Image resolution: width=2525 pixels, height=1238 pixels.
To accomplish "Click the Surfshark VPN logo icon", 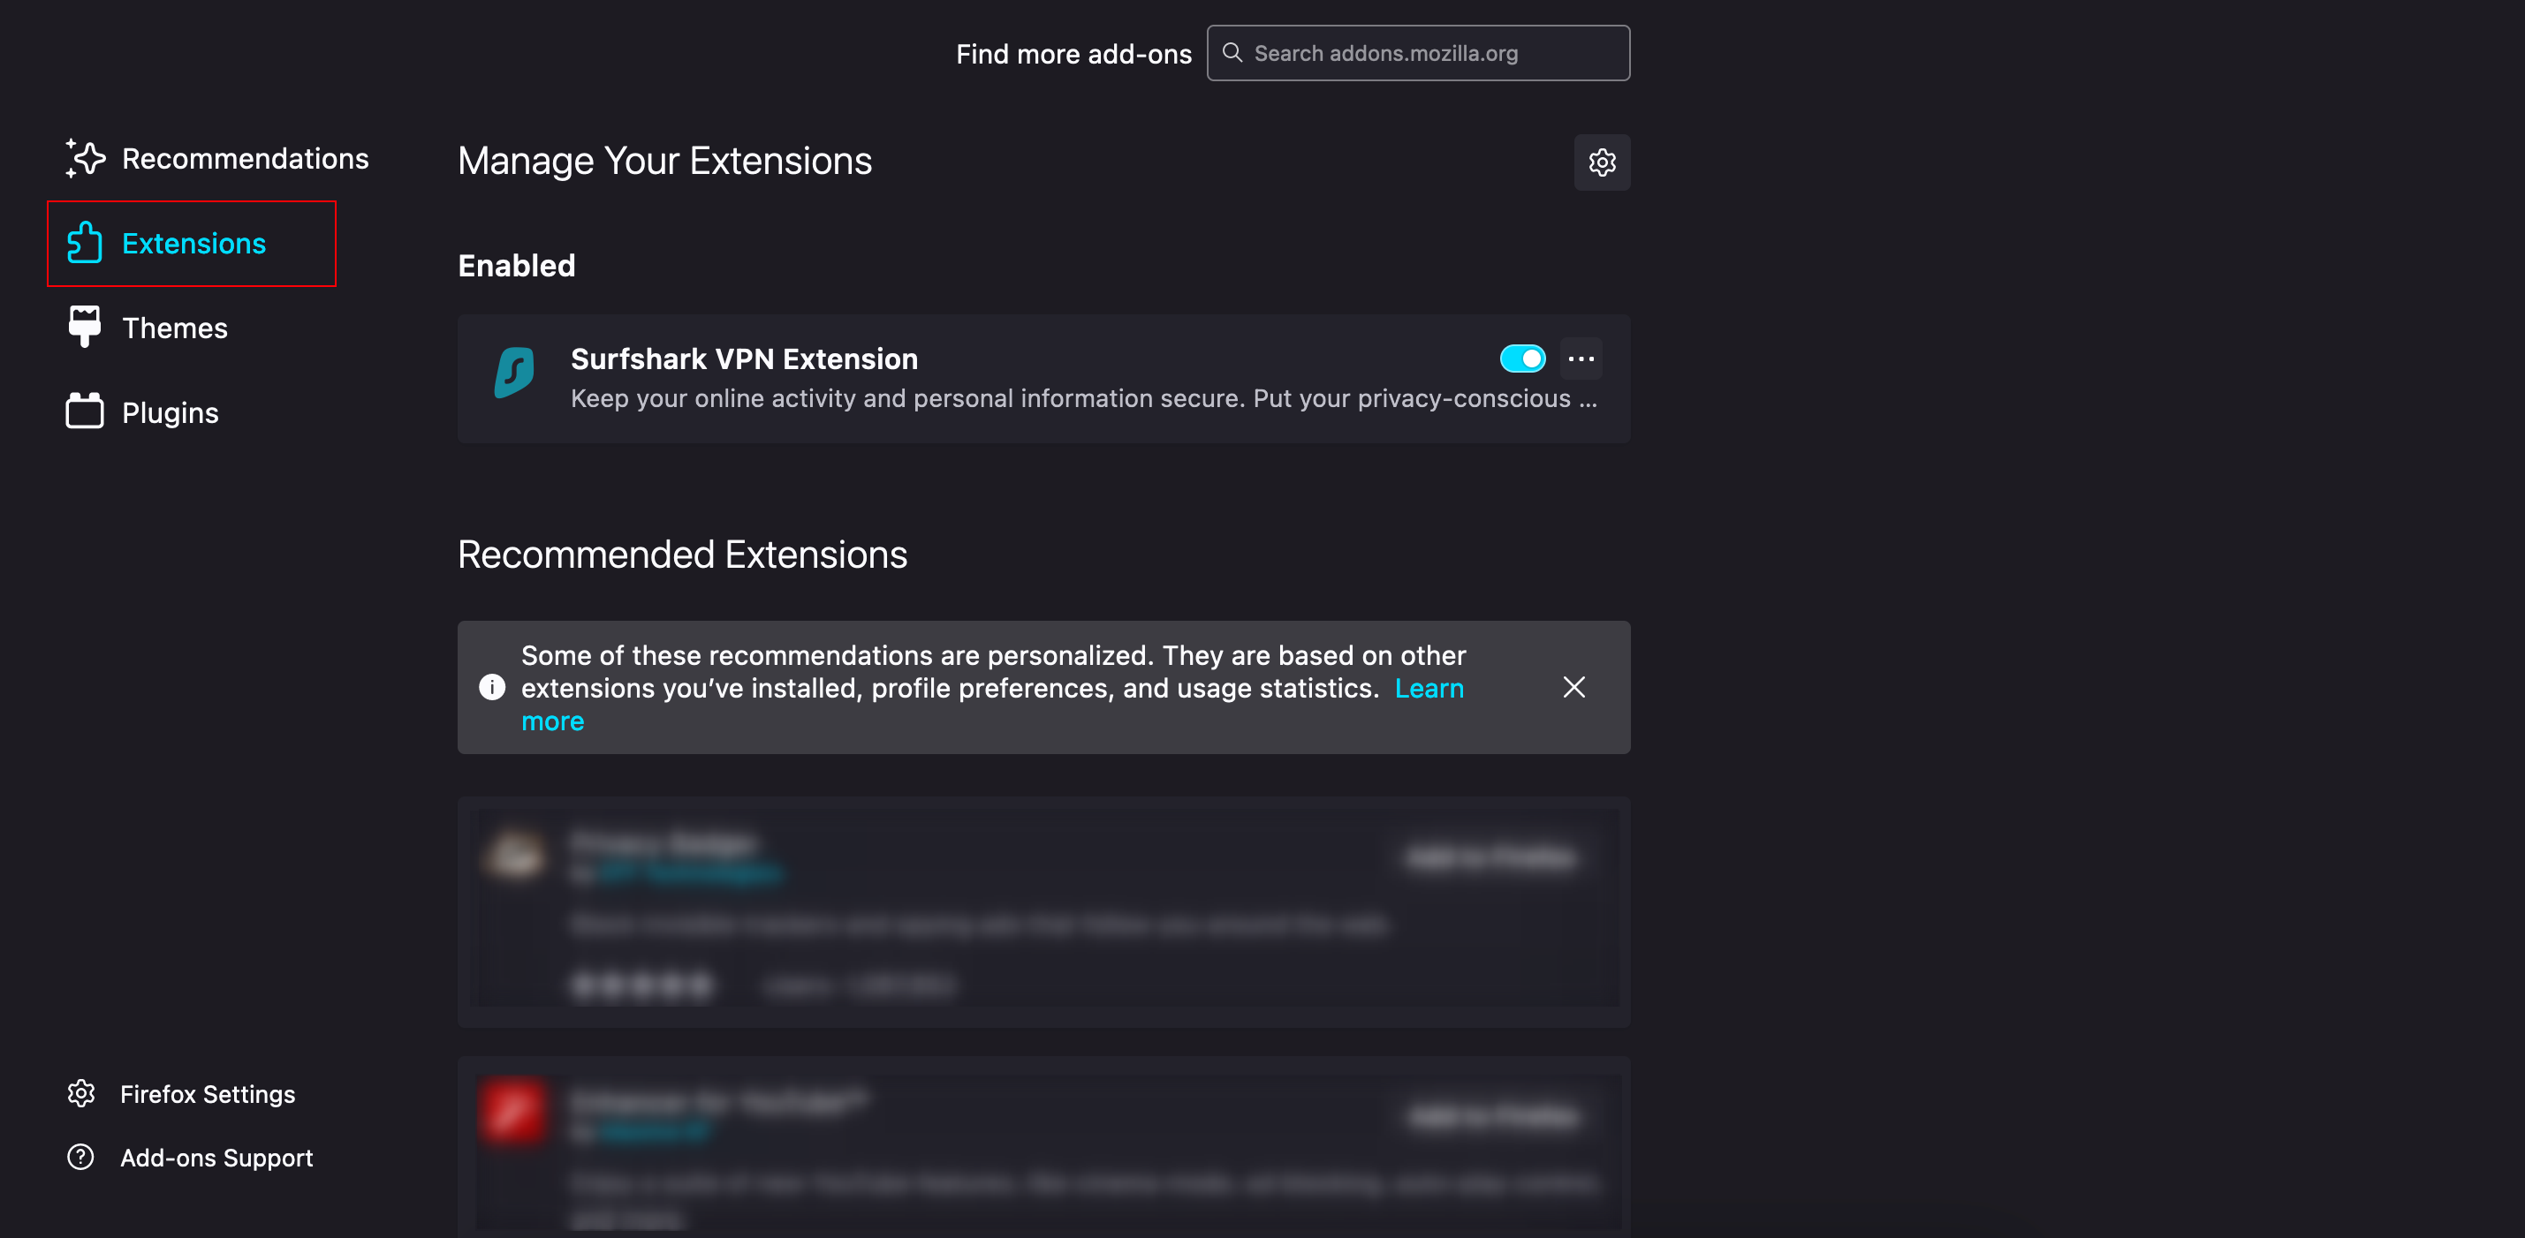I will pyautogui.click(x=514, y=374).
